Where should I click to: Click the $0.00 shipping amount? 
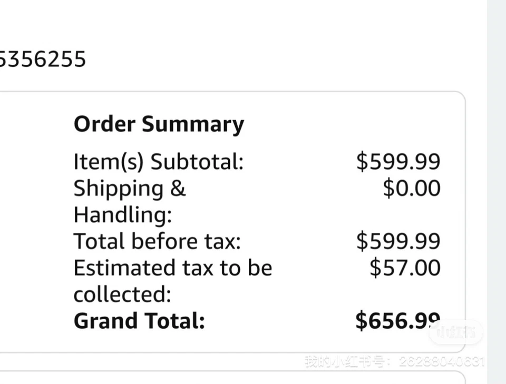[411, 189]
